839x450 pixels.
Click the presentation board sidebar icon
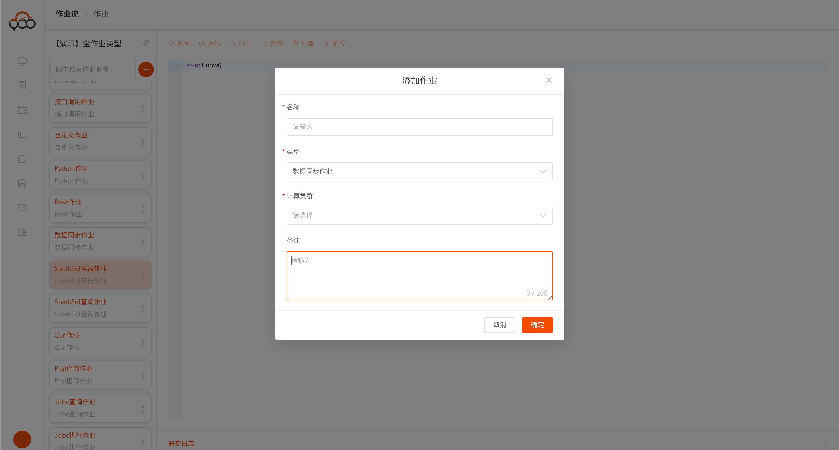click(x=22, y=208)
